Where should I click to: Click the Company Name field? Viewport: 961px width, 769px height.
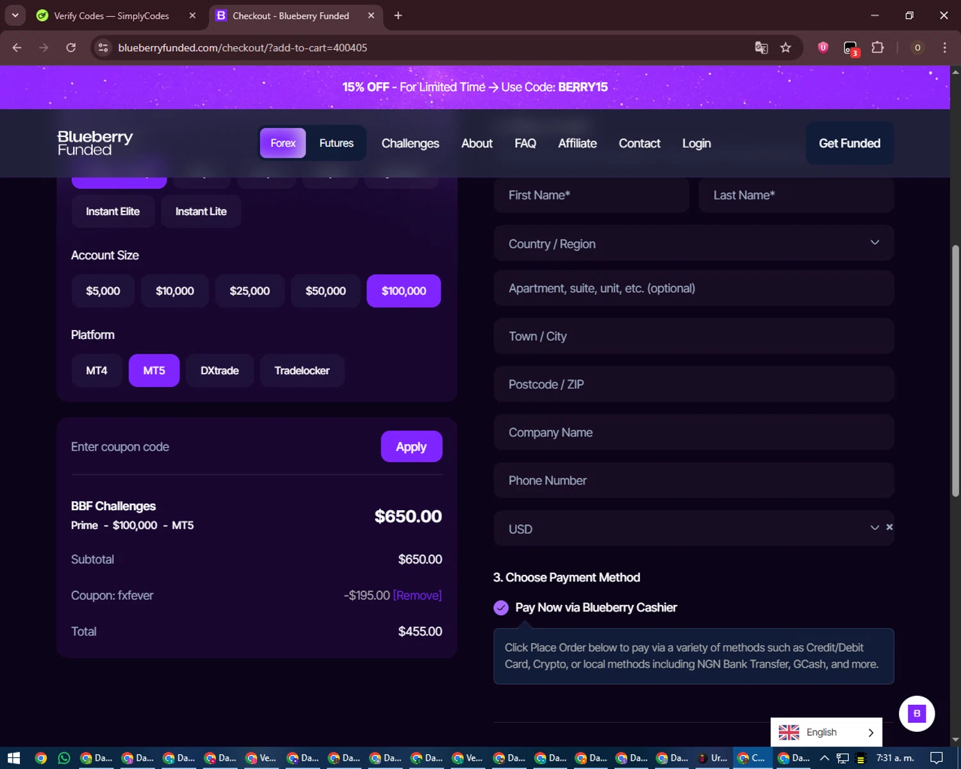coord(694,432)
